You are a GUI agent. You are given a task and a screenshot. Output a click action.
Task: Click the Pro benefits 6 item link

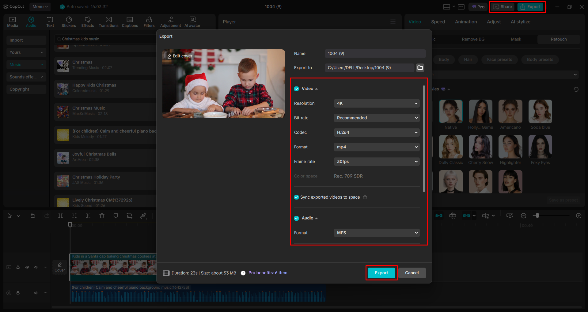tap(267, 272)
